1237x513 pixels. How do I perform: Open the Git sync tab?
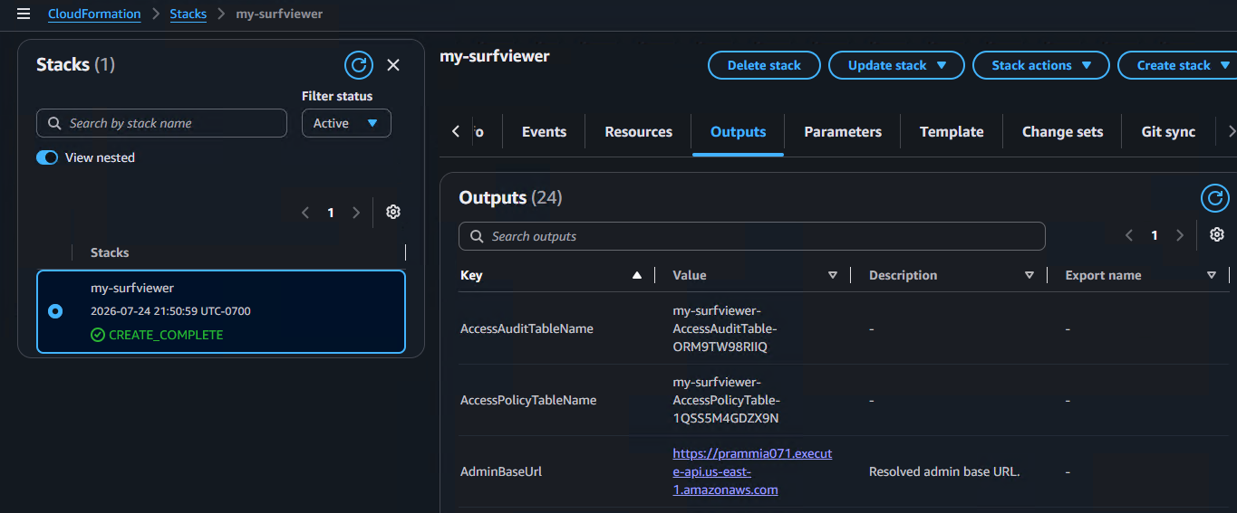pyautogui.click(x=1168, y=132)
